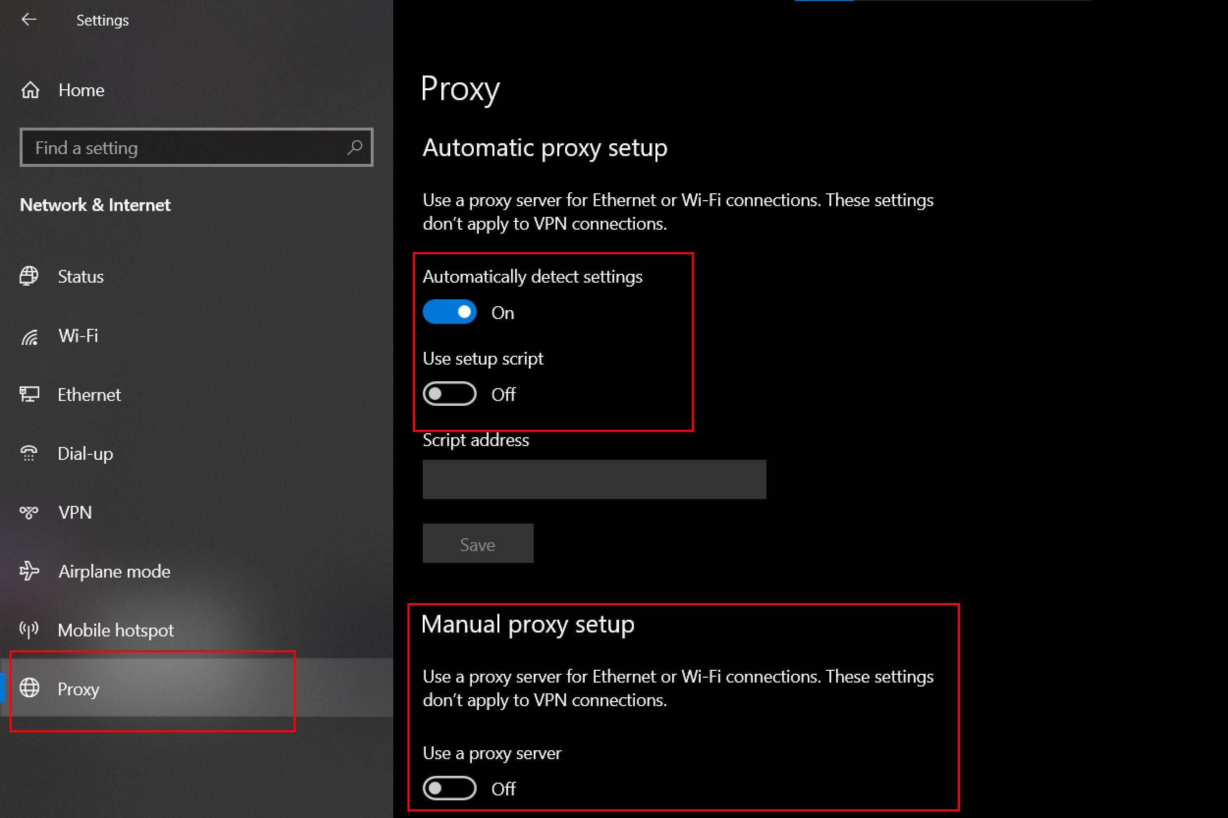Turn off Automatically detect settings toggle

pyautogui.click(x=449, y=312)
